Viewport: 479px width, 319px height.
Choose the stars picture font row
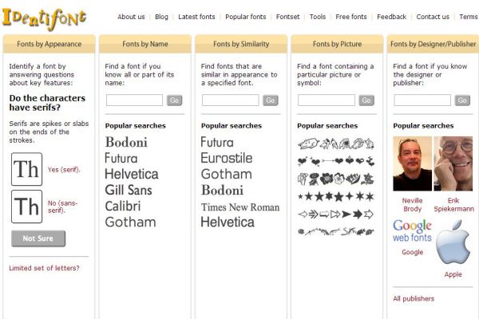click(336, 196)
